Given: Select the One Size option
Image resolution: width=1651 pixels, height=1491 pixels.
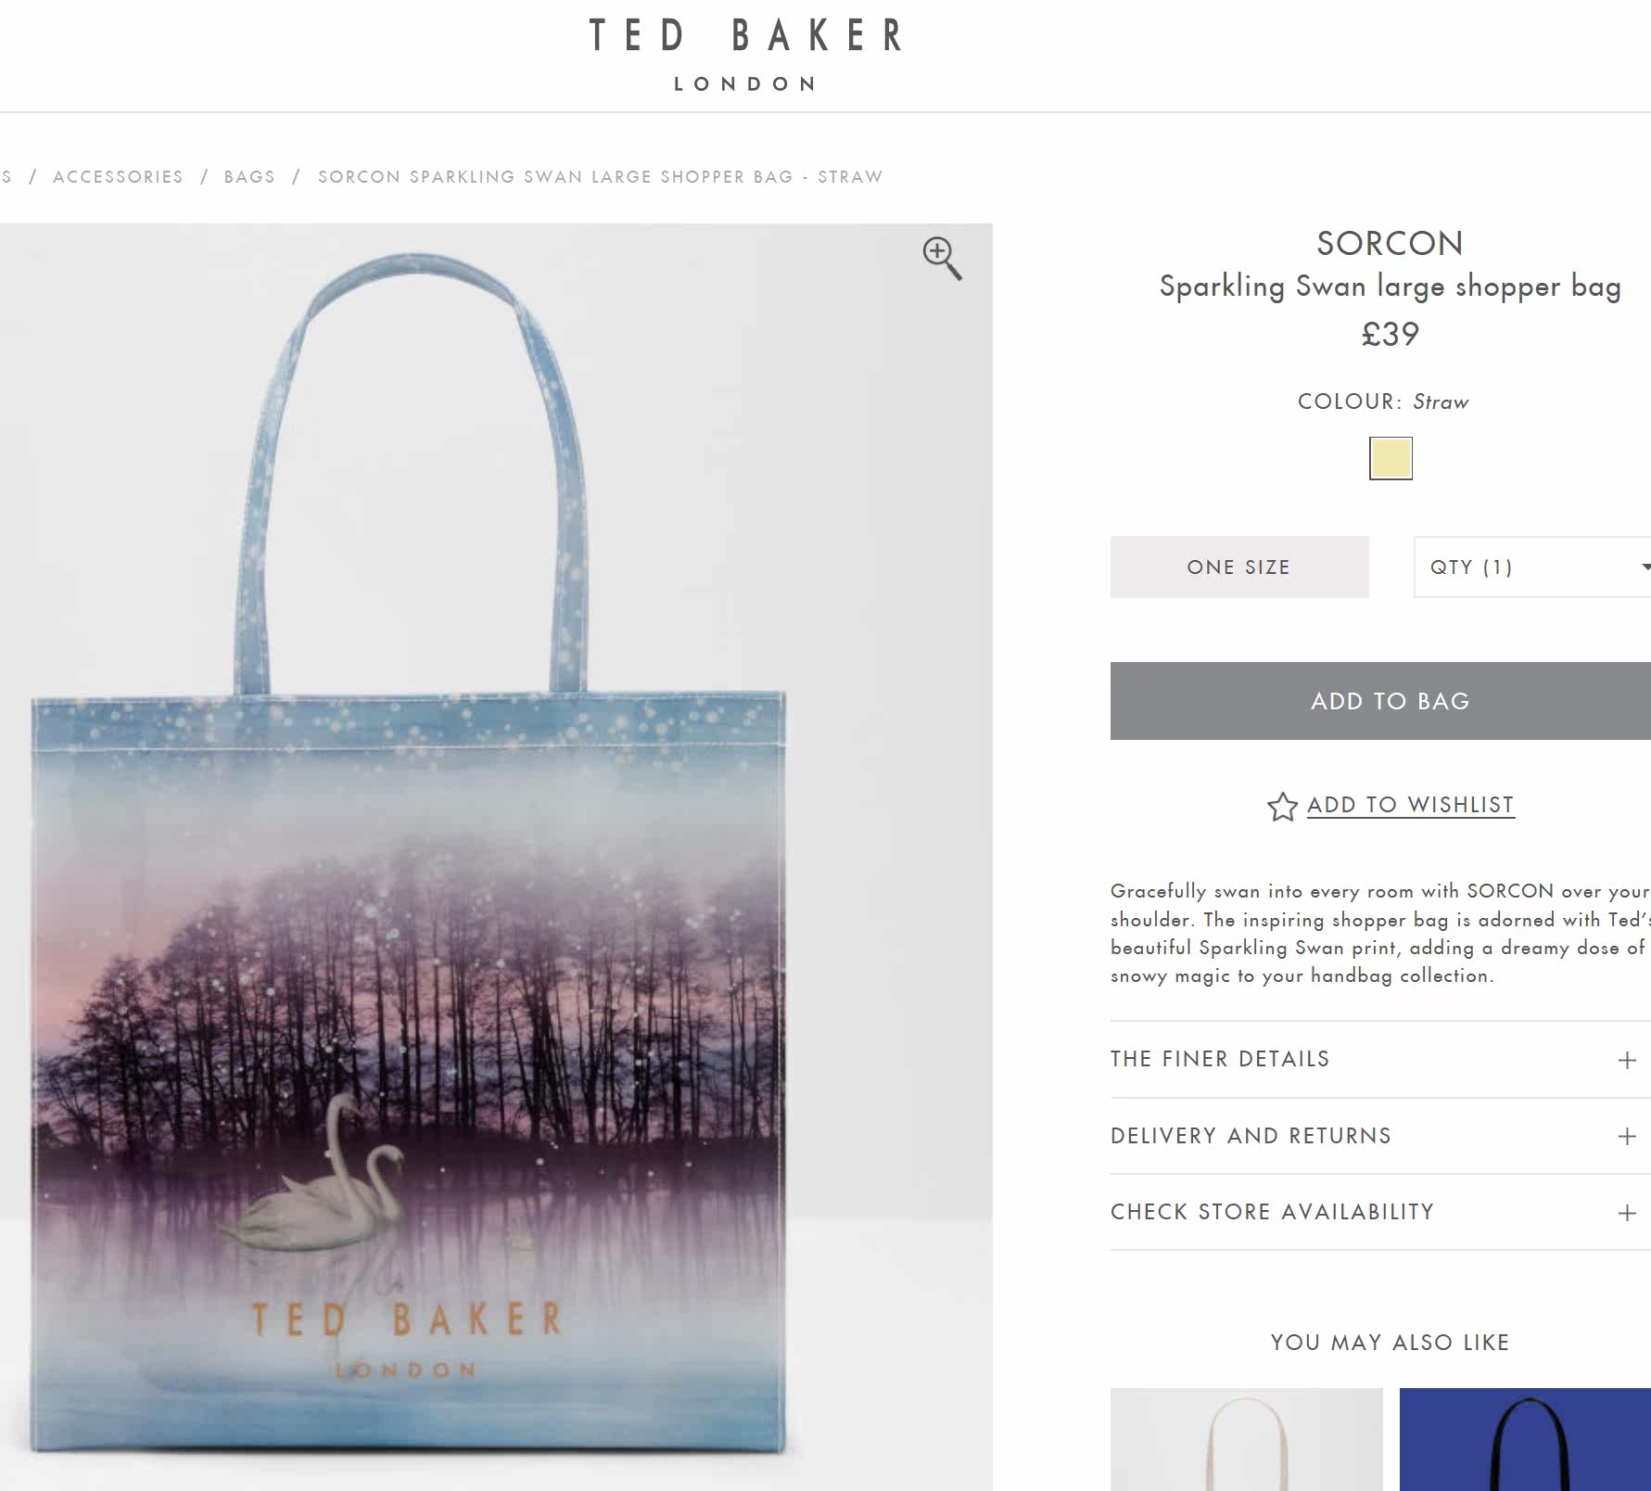Looking at the screenshot, I should (x=1239, y=567).
